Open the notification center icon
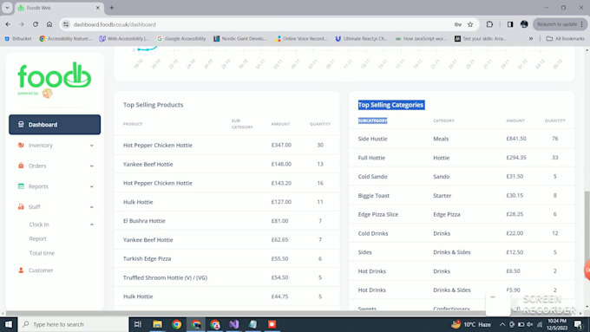This screenshot has width=590, height=332. 579,324
